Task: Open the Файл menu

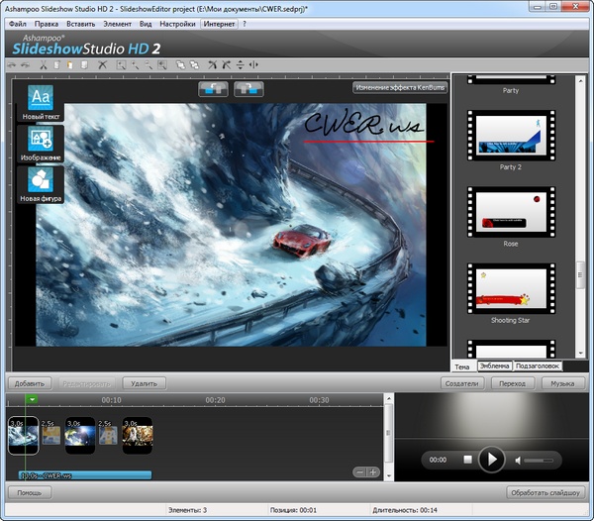Action: click(x=17, y=23)
